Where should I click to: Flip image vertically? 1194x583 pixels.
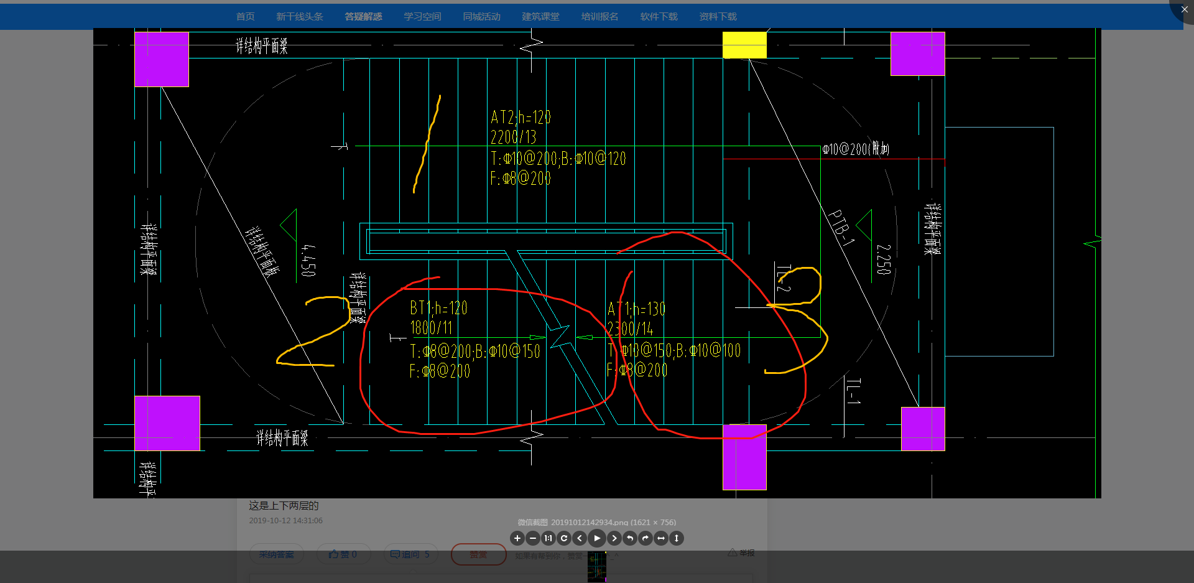(677, 538)
